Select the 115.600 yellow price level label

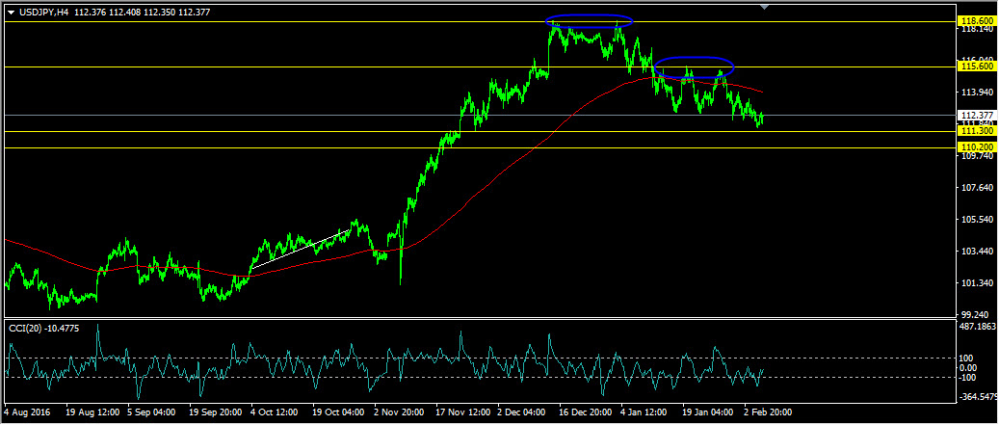(978, 66)
